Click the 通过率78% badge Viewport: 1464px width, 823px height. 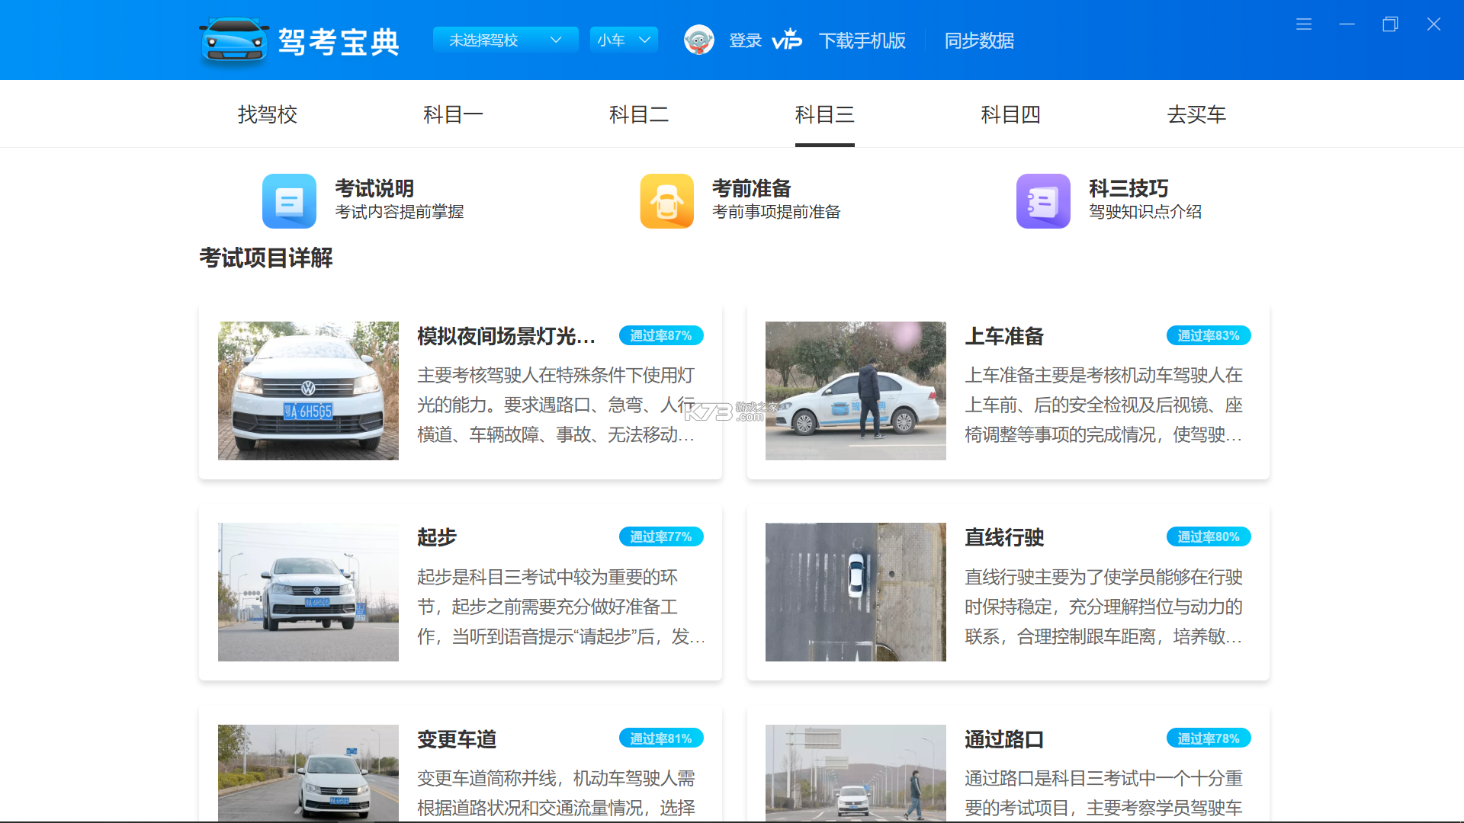pos(1209,738)
